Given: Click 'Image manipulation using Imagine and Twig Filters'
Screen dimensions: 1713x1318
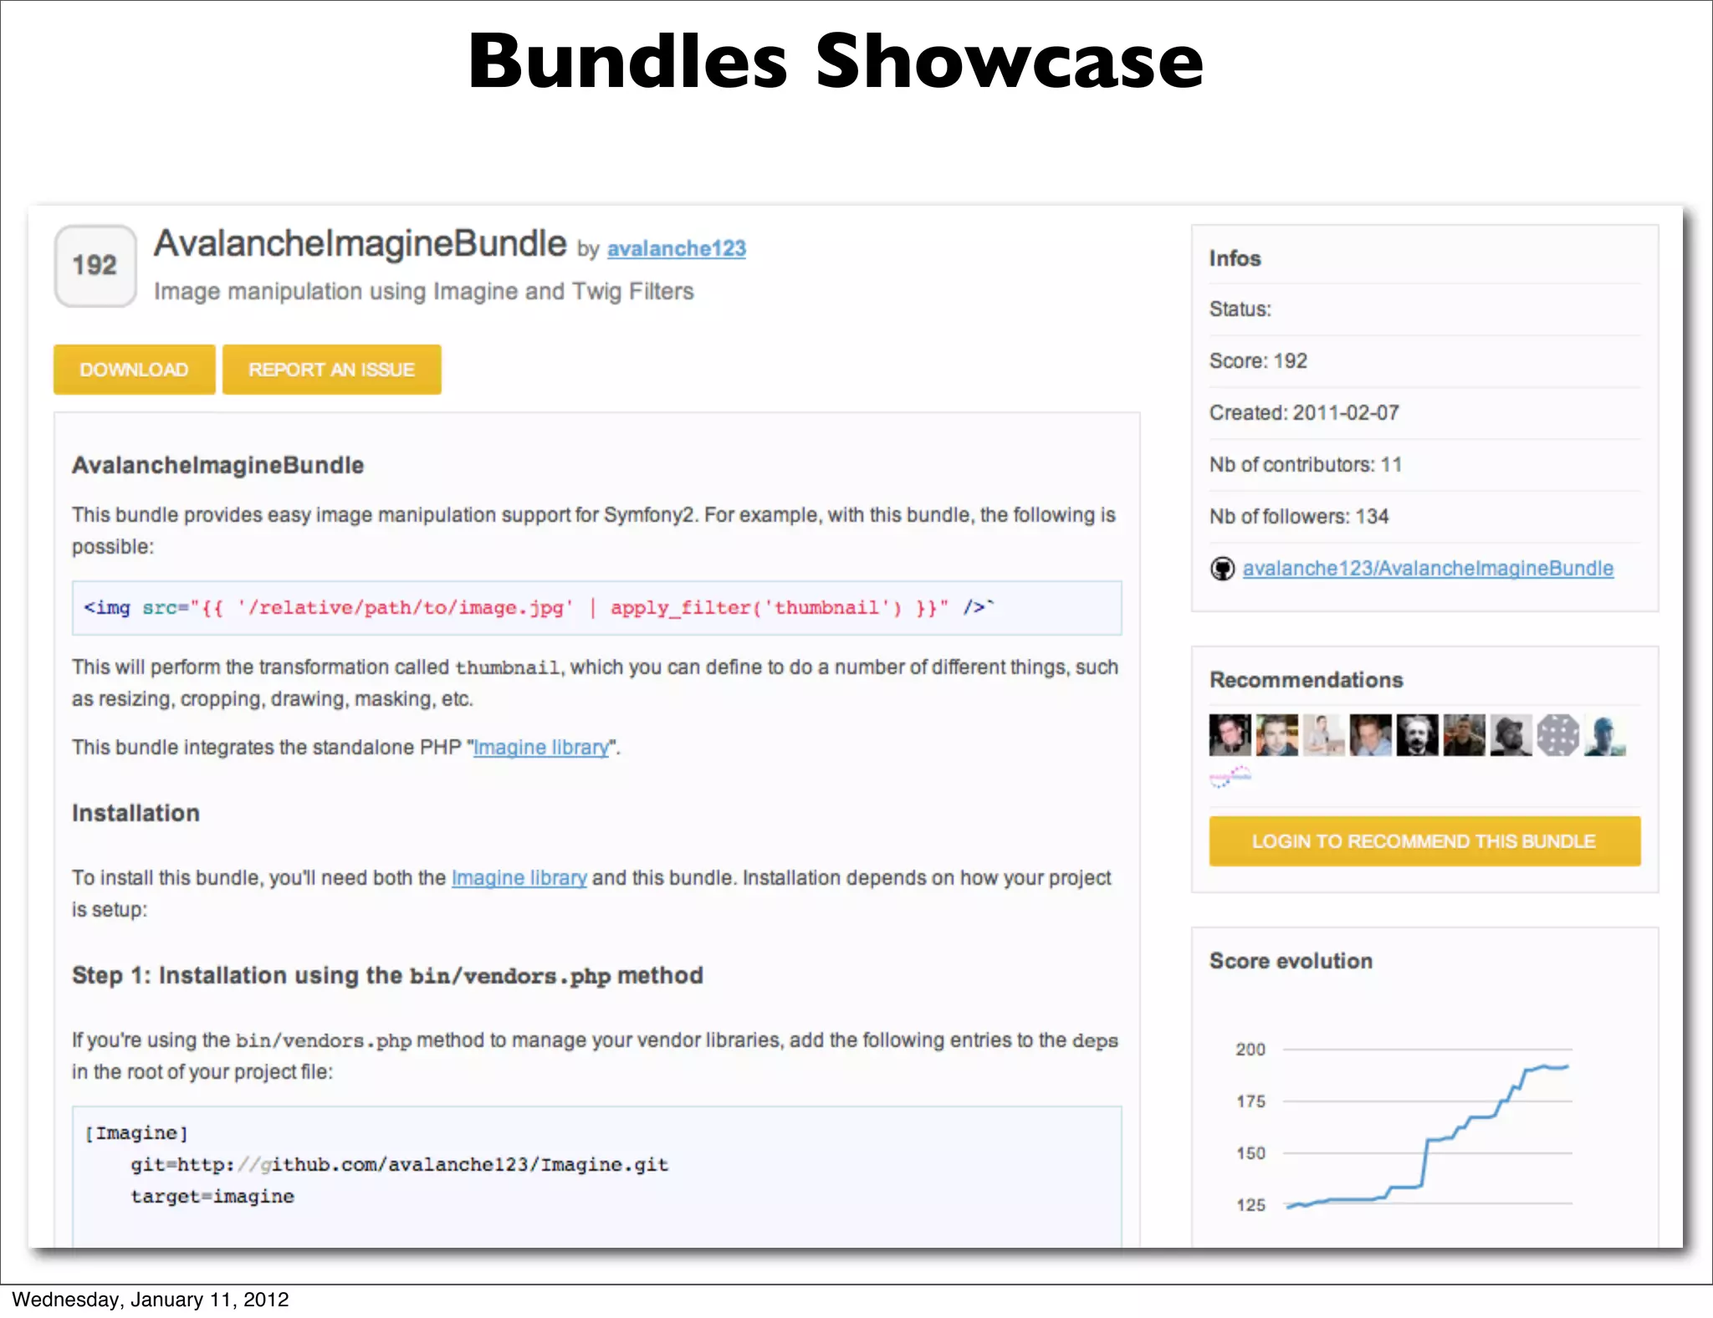Looking at the screenshot, I should click(423, 291).
